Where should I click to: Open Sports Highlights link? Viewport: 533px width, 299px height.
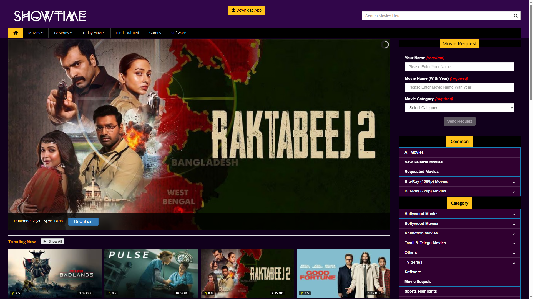(421, 291)
